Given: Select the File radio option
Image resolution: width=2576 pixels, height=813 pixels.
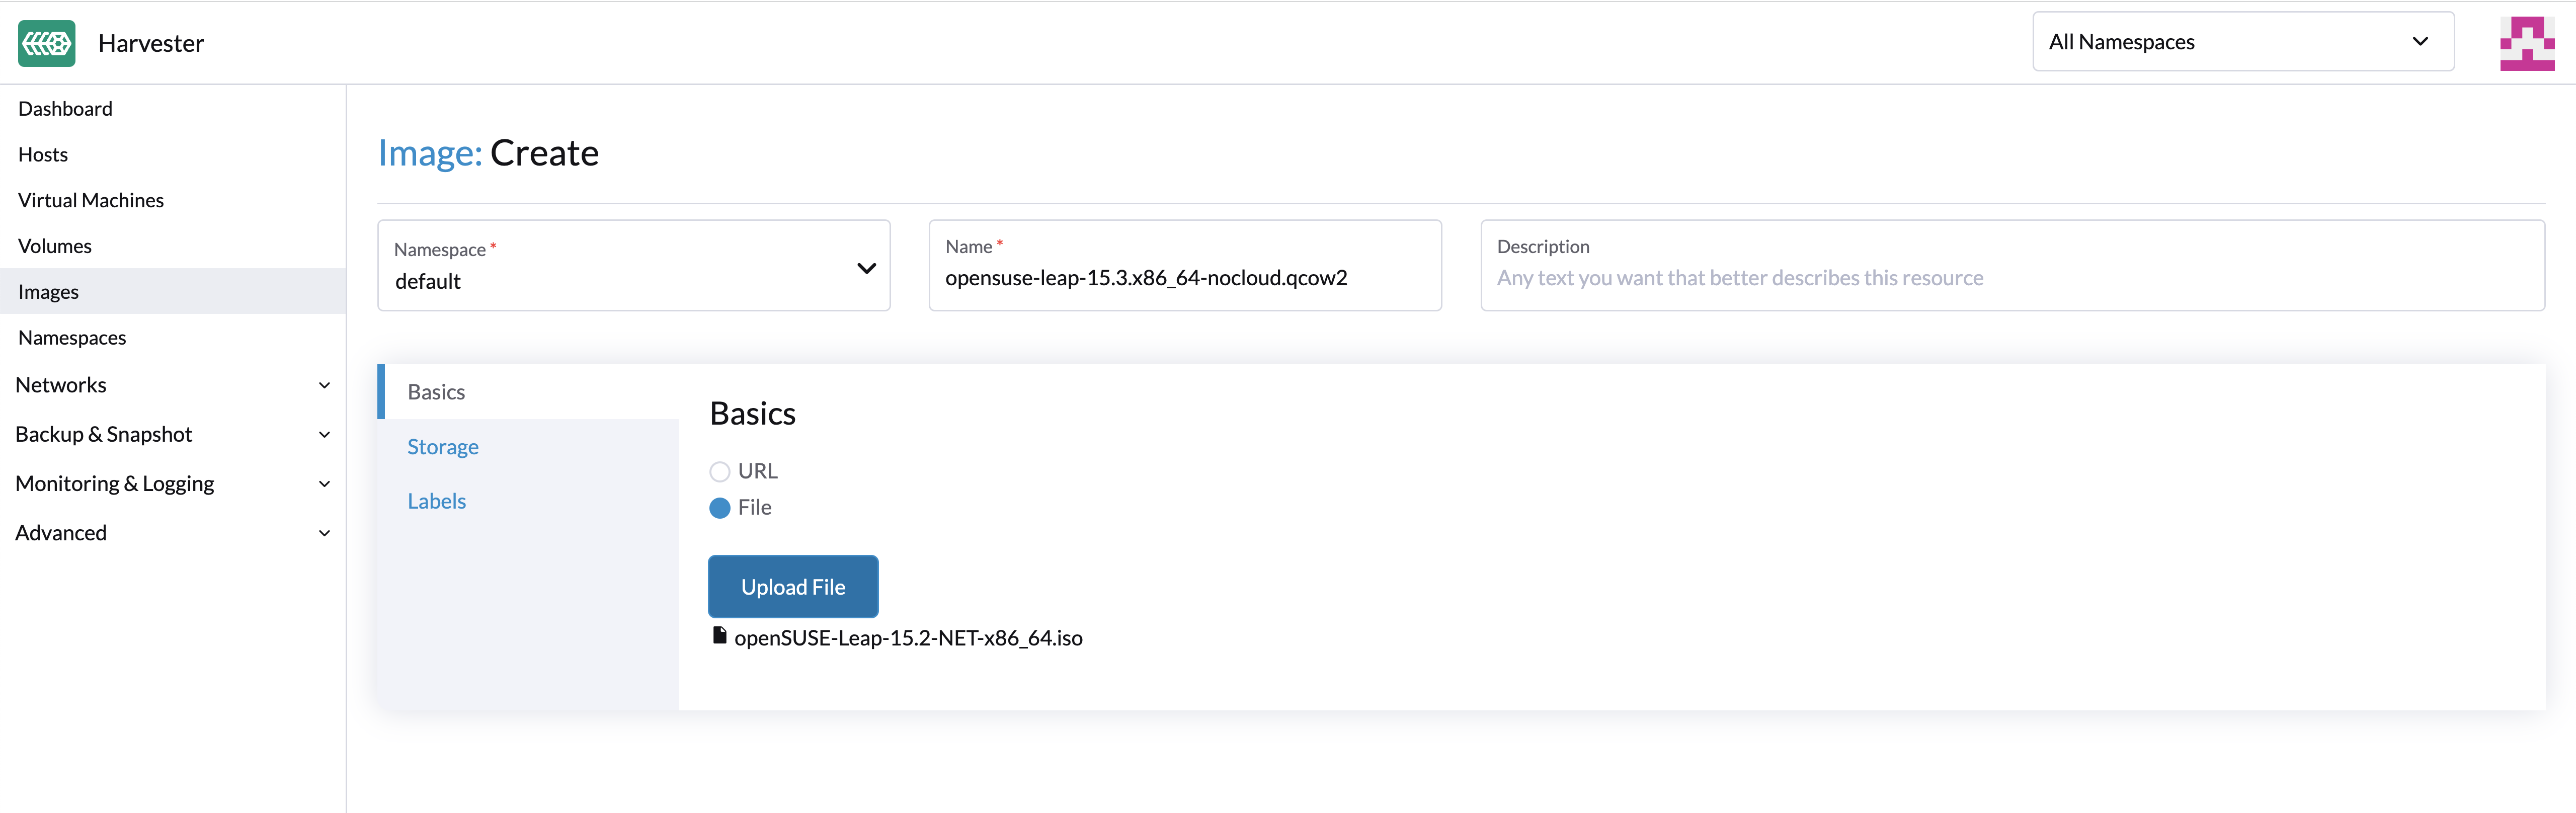Looking at the screenshot, I should [719, 508].
